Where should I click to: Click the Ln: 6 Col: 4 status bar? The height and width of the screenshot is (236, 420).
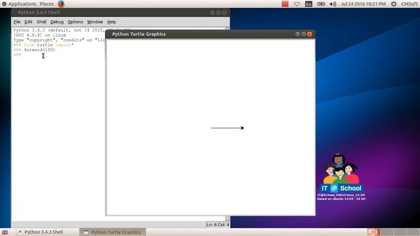click(217, 224)
